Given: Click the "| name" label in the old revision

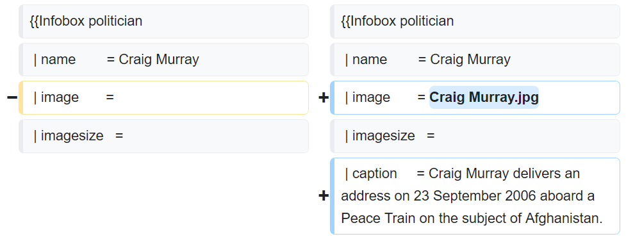Looking at the screenshot, I should [x=54, y=60].
